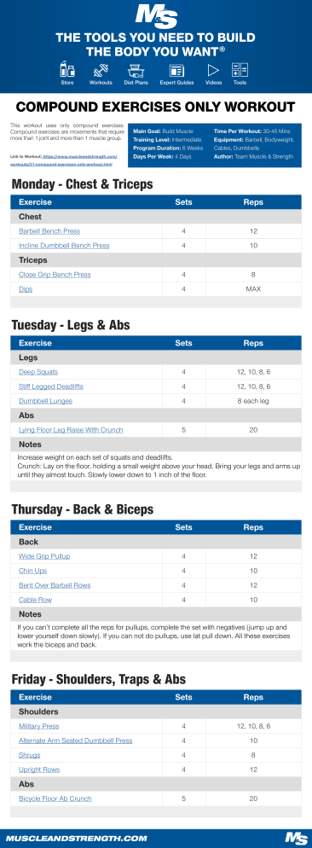312x848 pixels.
Task: Follow the Incline Dumbbell Bench Press link
Action: (64, 246)
